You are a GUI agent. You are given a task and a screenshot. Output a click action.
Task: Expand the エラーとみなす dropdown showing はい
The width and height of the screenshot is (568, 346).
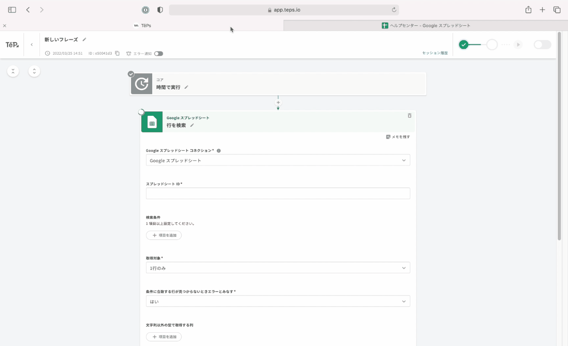tap(278, 301)
